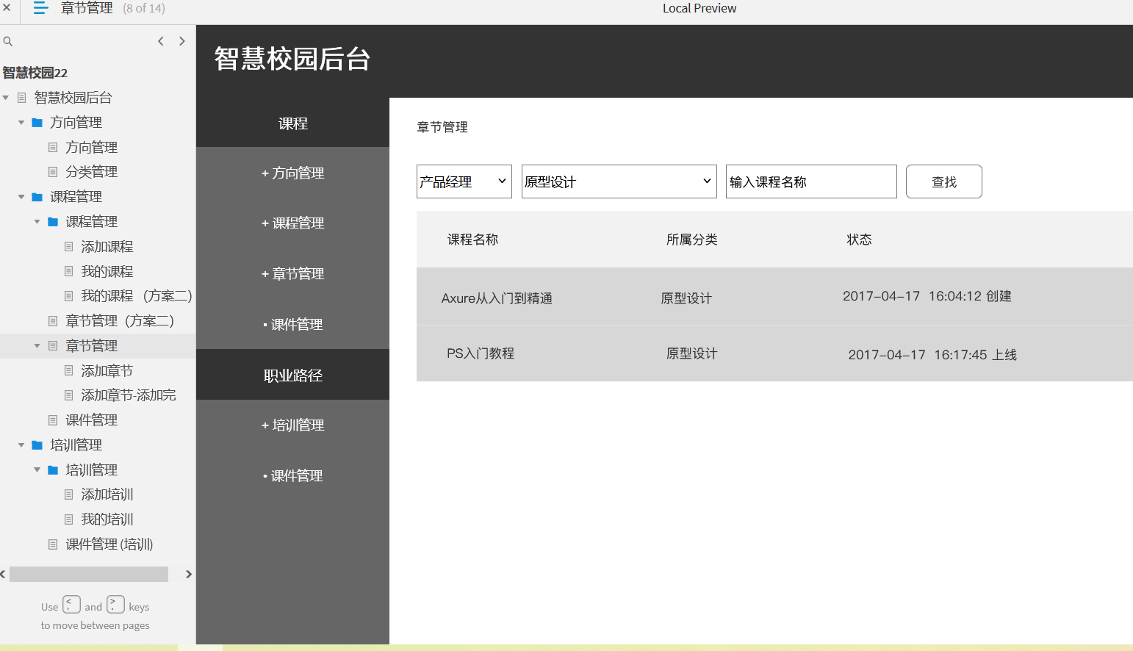Collapse the selected 章节管理 tree arrow
This screenshot has height=651, width=1133.
[x=37, y=346]
